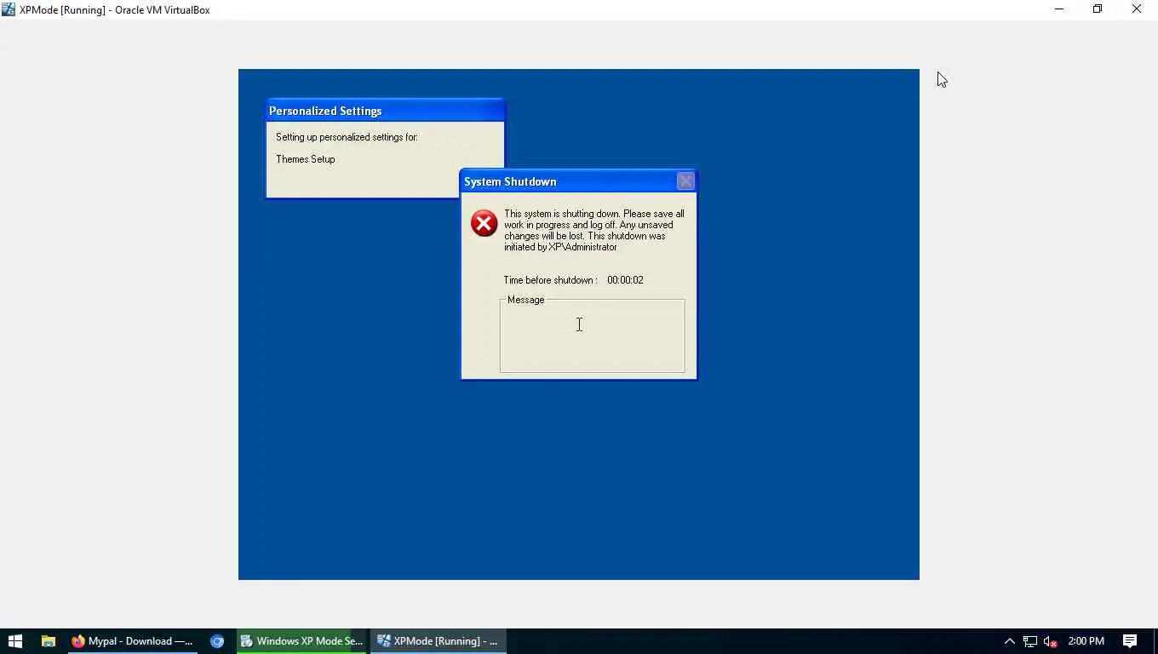Close the XPMode VirtualBox window
Image resolution: width=1158 pixels, height=654 pixels.
click(1137, 9)
